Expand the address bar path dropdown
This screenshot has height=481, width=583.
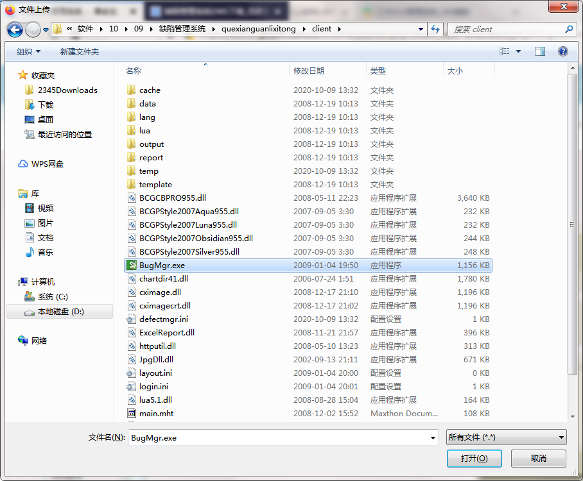point(421,30)
